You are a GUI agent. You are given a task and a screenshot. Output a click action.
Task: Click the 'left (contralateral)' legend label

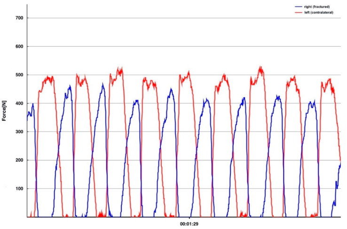click(319, 13)
